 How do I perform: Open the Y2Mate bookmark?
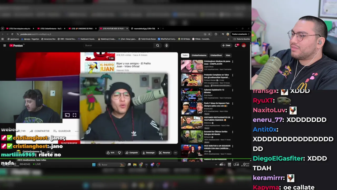(201, 39)
